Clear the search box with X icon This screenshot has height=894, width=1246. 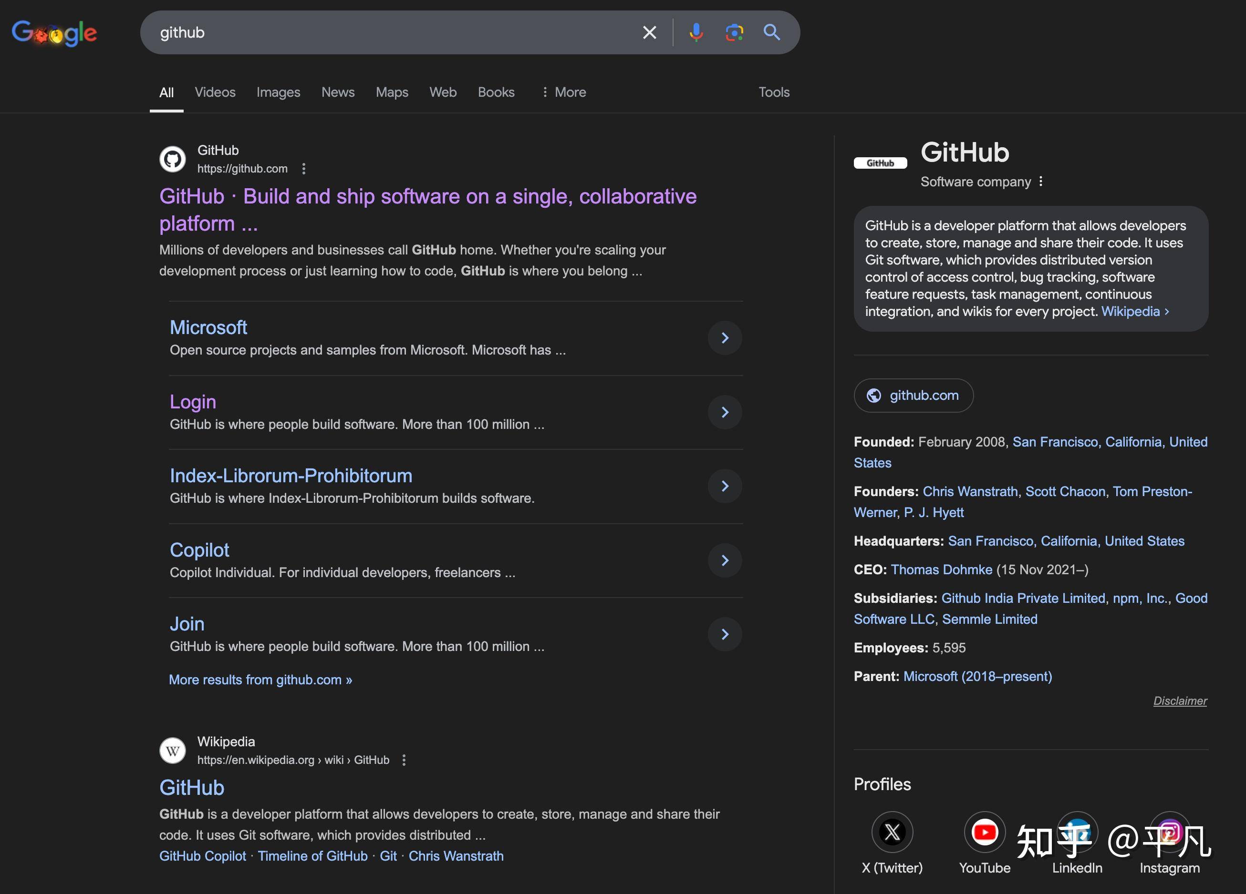pyautogui.click(x=649, y=32)
